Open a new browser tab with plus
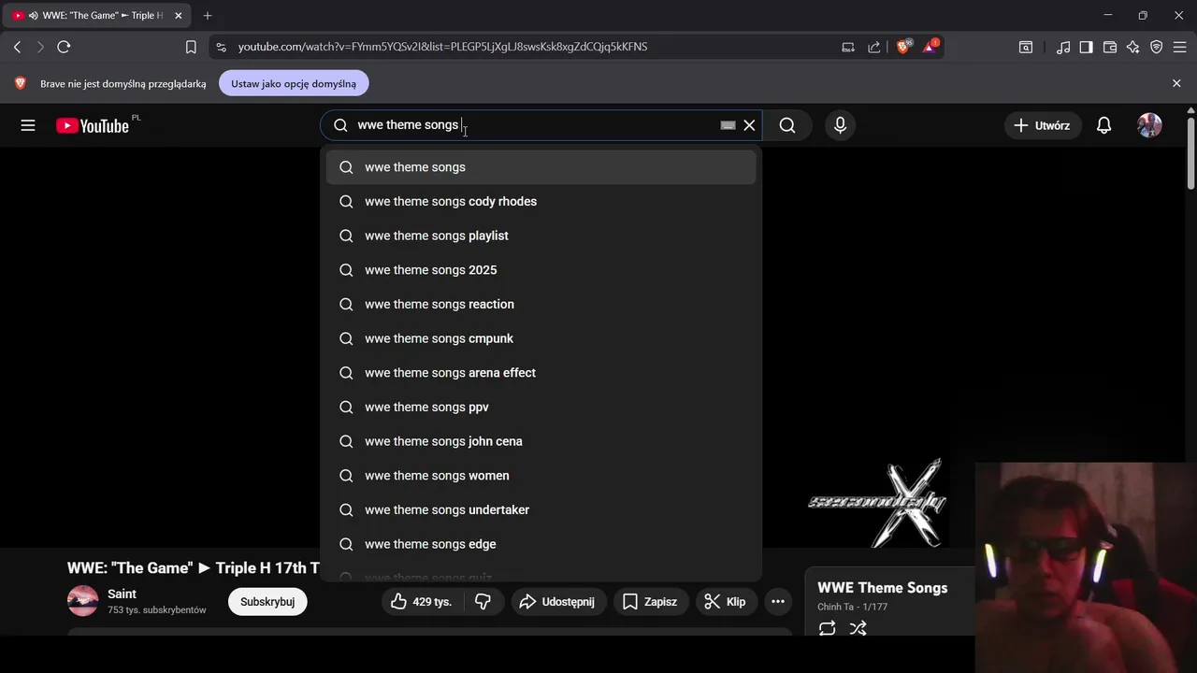Image resolution: width=1197 pixels, height=673 pixels. (x=208, y=16)
